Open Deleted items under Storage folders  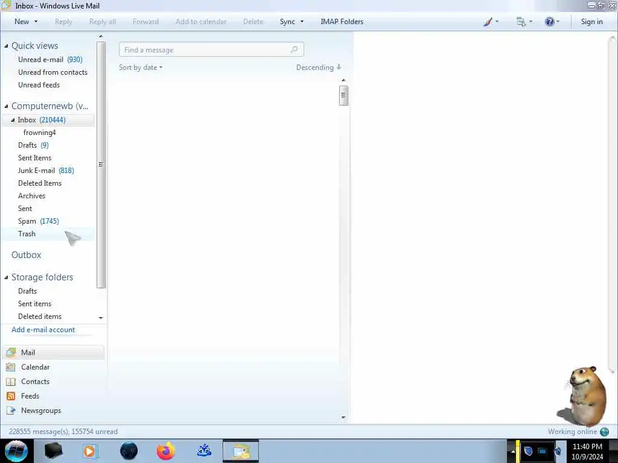[40, 316]
